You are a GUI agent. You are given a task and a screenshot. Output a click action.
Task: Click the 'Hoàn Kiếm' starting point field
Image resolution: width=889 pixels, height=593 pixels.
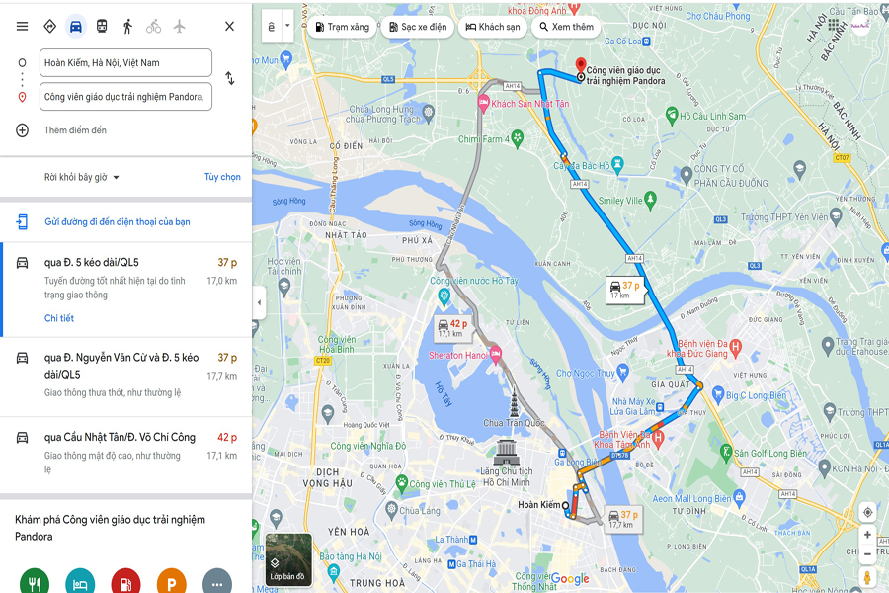click(125, 63)
